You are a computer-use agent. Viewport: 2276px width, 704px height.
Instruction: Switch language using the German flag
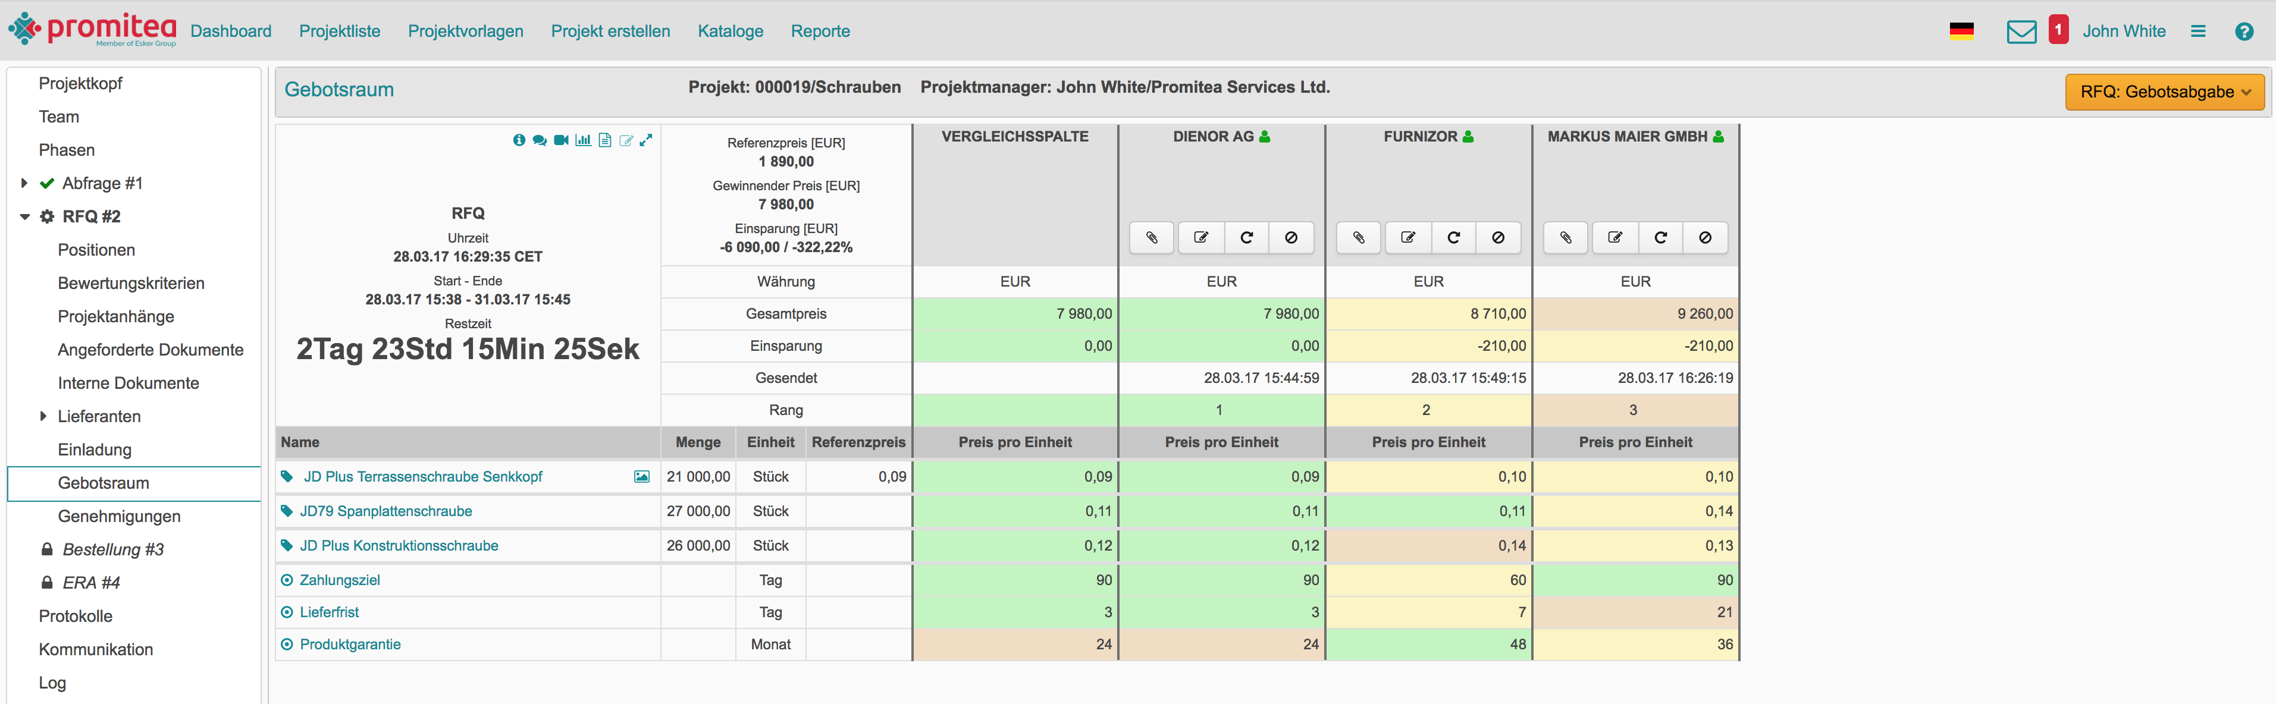pyautogui.click(x=1962, y=31)
